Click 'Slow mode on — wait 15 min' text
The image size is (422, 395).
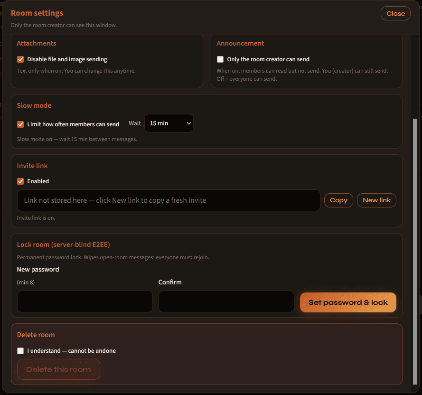(x=77, y=139)
